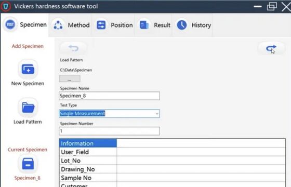
Task: Click the History clock icon
Action: pos(182,25)
